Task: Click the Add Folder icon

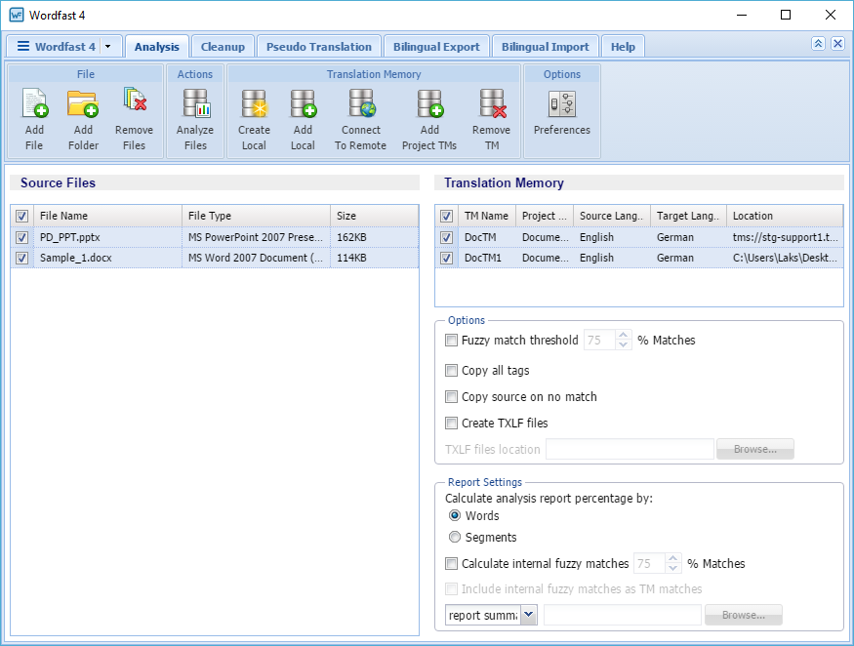Action: coord(83,103)
